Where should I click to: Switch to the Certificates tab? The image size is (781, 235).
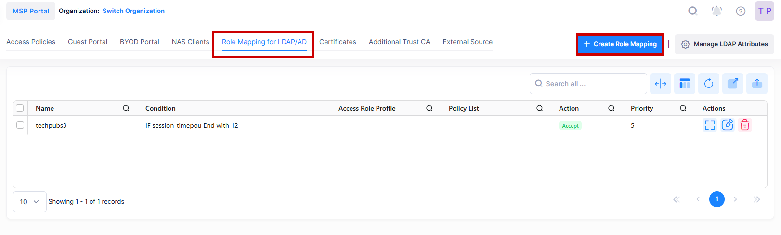338,42
